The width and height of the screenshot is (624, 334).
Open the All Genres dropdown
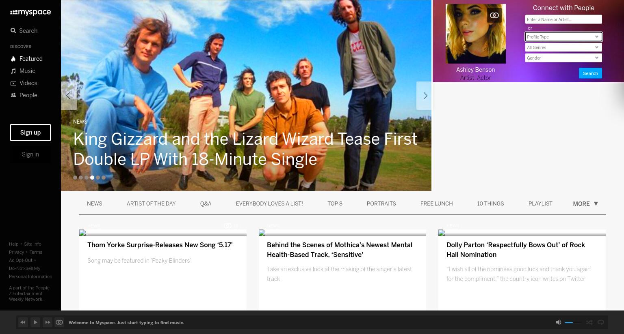click(x=563, y=47)
